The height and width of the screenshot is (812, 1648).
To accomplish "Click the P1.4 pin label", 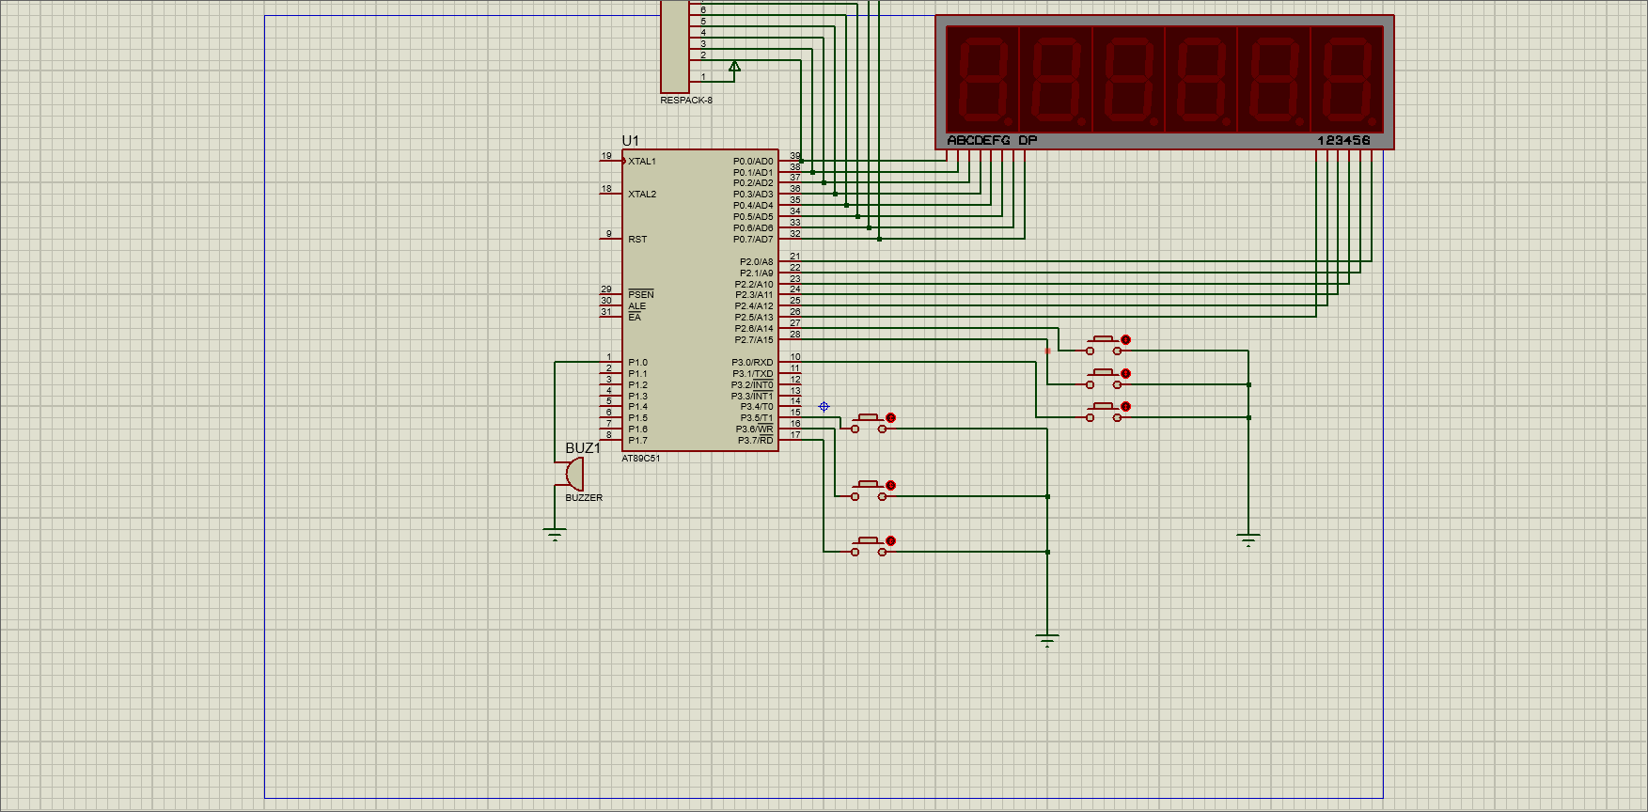I will tap(638, 407).
